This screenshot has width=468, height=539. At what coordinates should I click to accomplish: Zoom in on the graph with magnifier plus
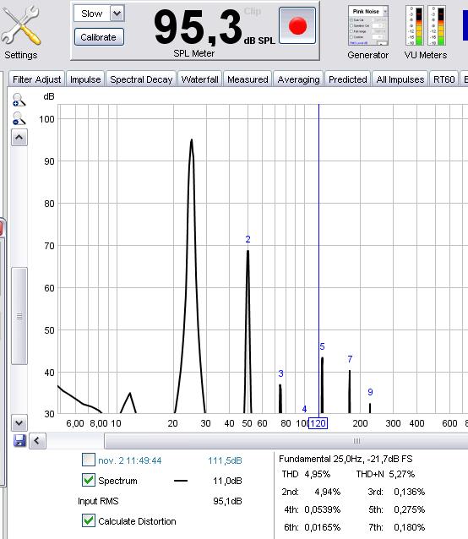[x=19, y=100]
